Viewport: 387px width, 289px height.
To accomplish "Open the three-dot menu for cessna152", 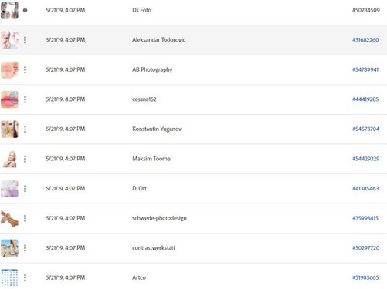I will tap(25, 99).
